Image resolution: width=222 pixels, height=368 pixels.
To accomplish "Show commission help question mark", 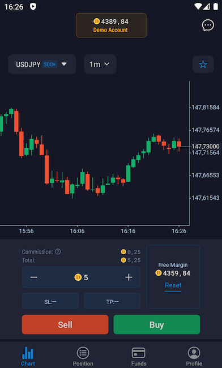I will tap(58, 252).
